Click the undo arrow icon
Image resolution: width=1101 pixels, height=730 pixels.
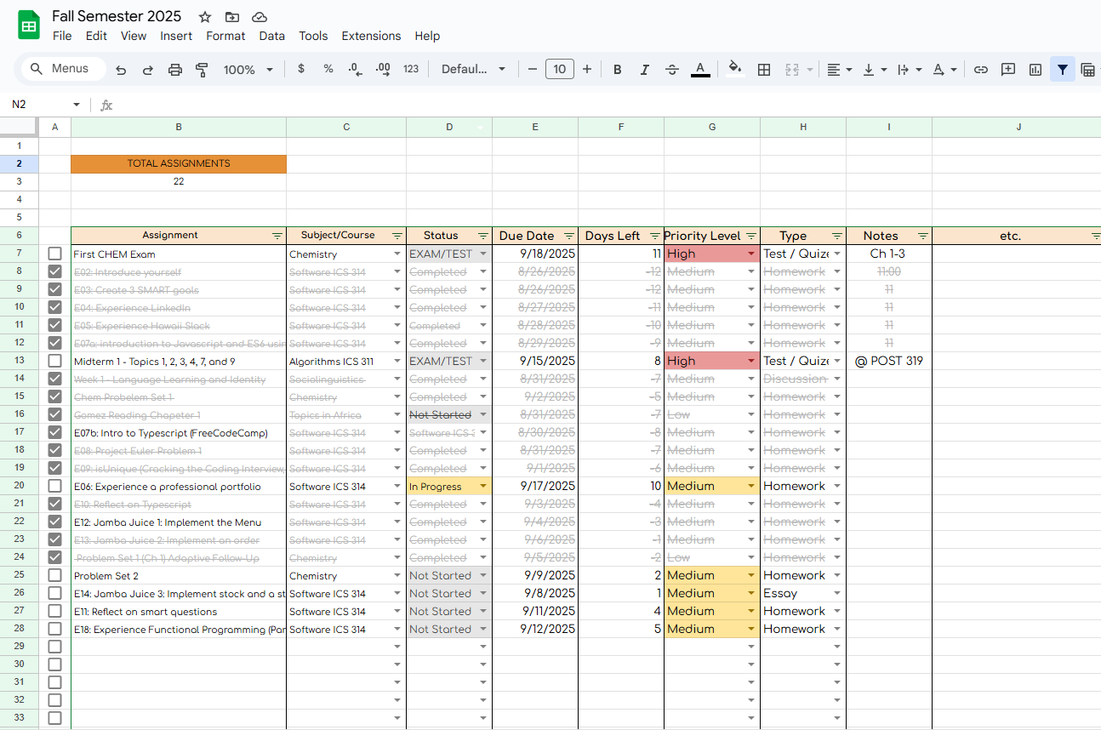tap(121, 70)
